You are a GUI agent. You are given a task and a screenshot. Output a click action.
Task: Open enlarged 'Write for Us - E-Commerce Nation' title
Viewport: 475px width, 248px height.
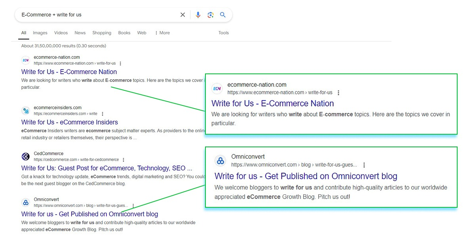[x=273, y=103]
